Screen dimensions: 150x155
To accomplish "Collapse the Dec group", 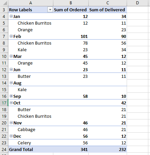I will pyautogui.click(x=11, y=136).
